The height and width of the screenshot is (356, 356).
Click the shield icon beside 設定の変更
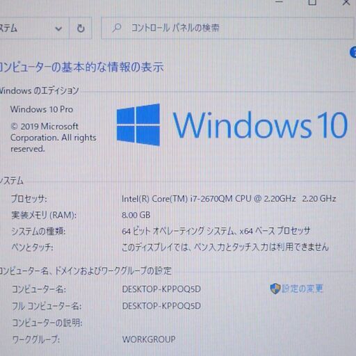pos(275,289)
